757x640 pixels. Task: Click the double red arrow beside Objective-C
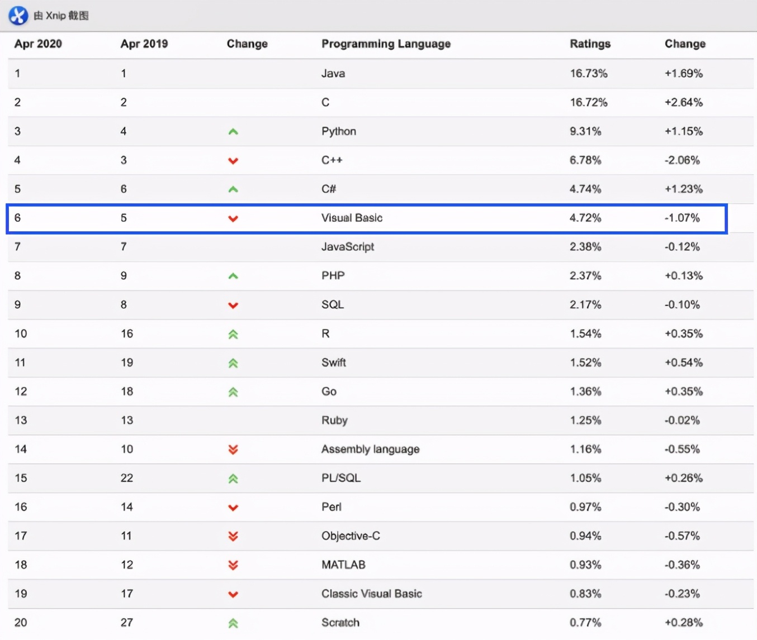[x=233, y=536]
